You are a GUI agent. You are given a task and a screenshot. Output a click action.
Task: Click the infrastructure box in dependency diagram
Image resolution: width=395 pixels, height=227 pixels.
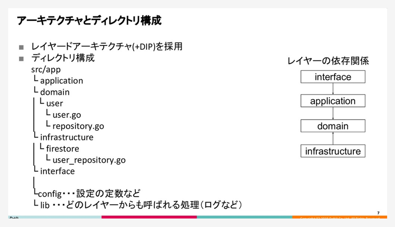333,151
